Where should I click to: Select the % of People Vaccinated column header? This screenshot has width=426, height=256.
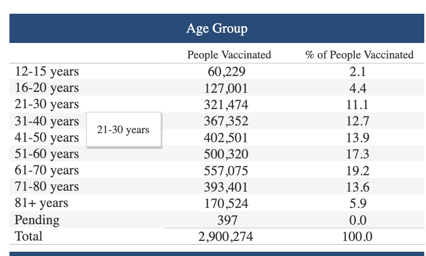tap(359, 55)
